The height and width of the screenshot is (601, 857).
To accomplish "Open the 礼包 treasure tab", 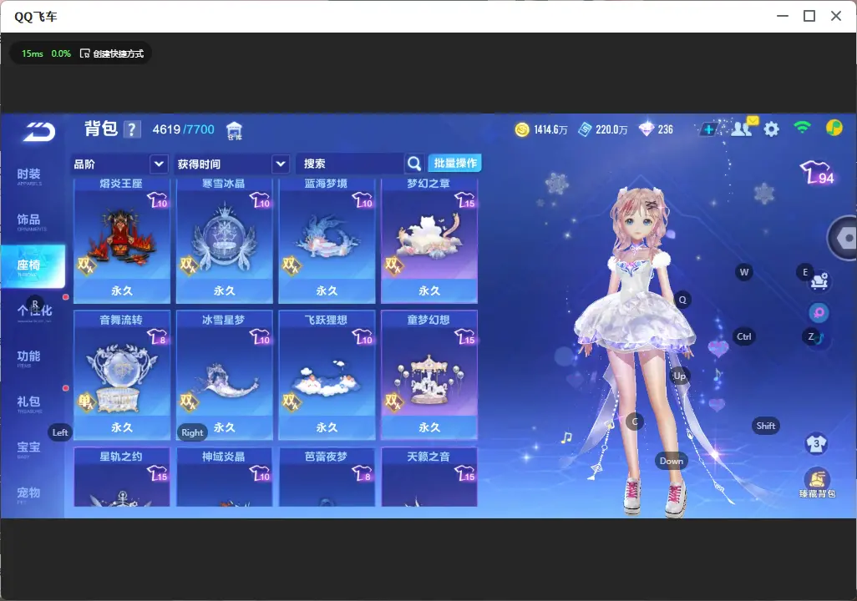I will [28, 403].
